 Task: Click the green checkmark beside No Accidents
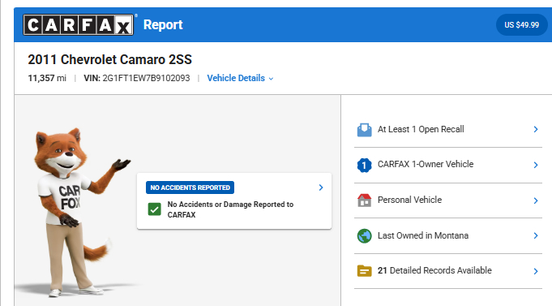click(x=155, y=209)
